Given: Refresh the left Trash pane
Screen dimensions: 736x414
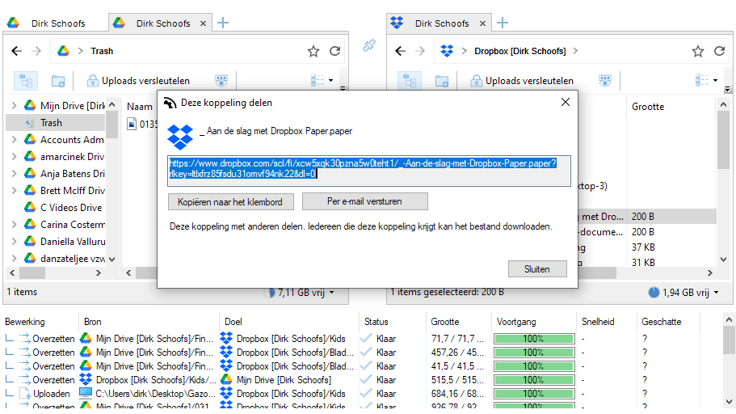Looking at the screenshot, I should pyautogui.click(x=334, y=51).
